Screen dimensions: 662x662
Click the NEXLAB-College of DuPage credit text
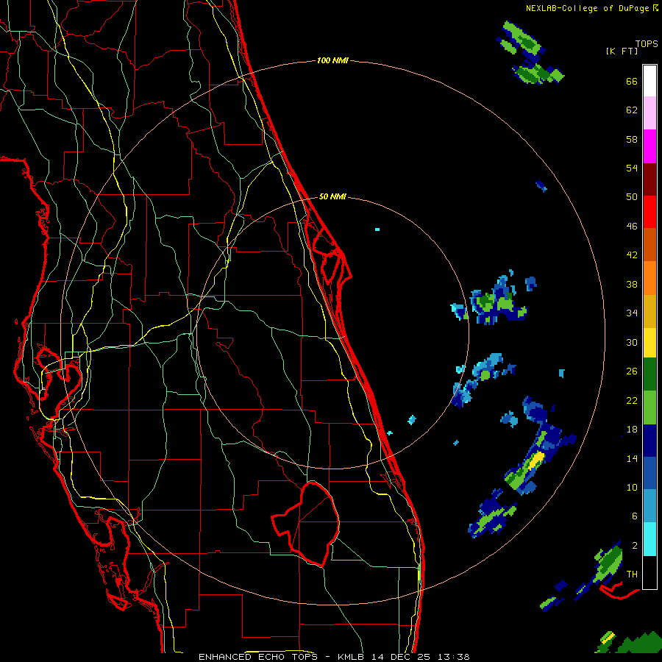tap(591, 8)
